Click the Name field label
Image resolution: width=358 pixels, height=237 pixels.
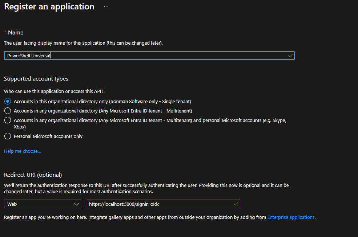[16, 33]
